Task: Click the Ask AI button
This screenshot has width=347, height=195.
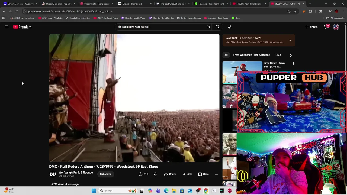Action: point(187,174)
